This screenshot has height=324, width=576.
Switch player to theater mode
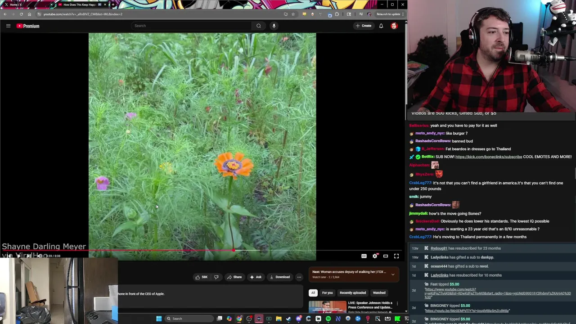(386, 256)
